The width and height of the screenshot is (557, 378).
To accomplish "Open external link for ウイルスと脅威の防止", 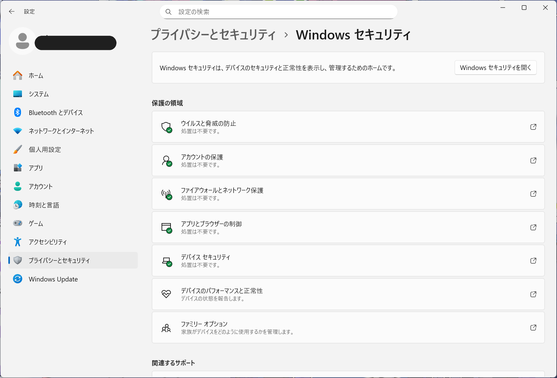I will [x=533, y=127].
